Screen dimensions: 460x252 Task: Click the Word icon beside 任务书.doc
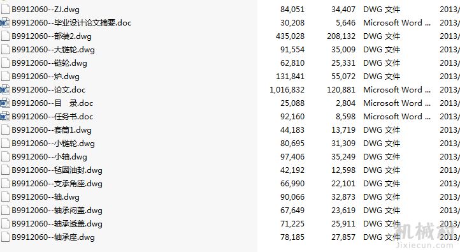point(5,117)
